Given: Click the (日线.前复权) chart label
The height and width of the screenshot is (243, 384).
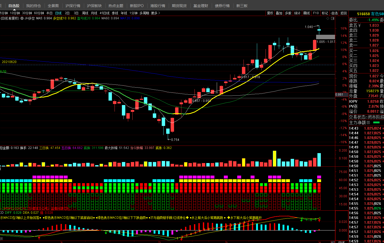Looking at the screenshot, I should 10,18.
